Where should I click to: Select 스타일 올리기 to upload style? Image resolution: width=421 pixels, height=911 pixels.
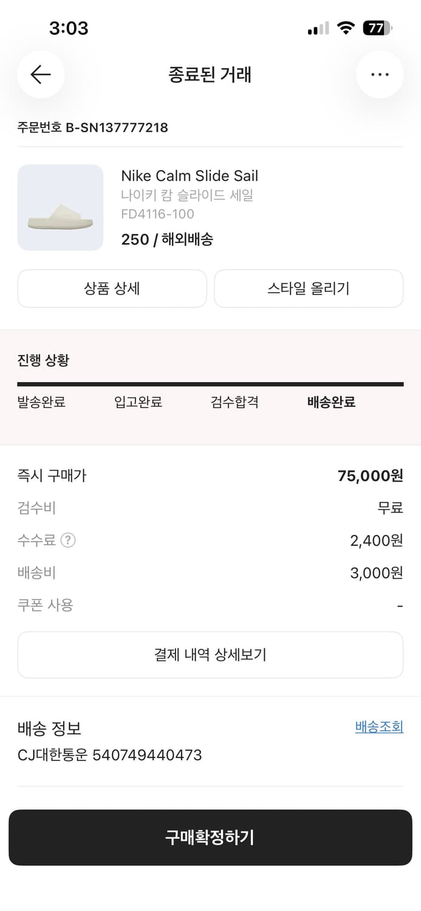[308, 288]
